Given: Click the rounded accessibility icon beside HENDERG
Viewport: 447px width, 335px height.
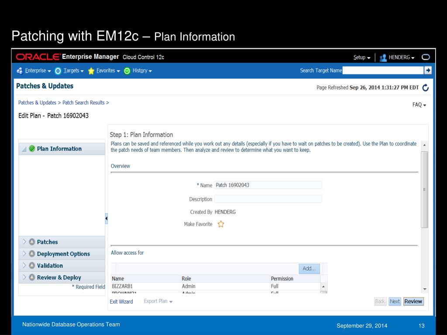Looking at the screenshot, I should [x=426, y=57].
